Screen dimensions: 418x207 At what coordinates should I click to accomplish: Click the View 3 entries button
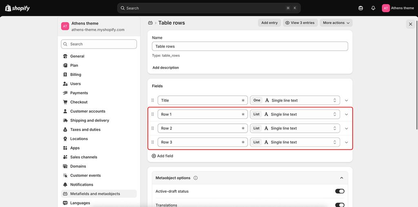click(x=300, y=23)
